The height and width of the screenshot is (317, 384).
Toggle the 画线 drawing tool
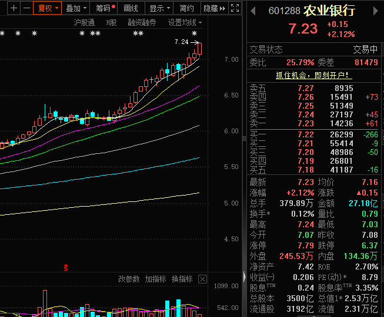131,8
